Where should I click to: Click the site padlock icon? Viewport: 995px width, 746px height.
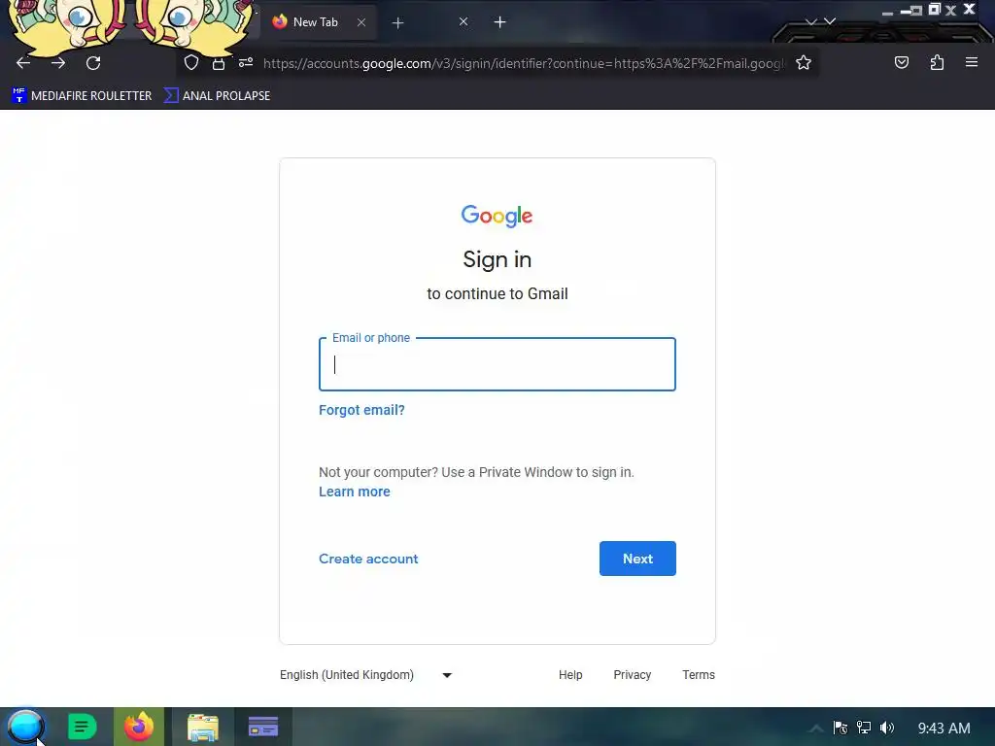click(219, 63)
